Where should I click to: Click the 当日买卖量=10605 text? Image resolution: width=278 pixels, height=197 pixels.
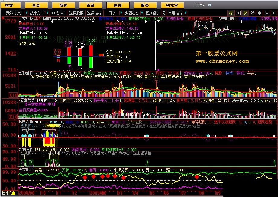click(x=33, y=110)
